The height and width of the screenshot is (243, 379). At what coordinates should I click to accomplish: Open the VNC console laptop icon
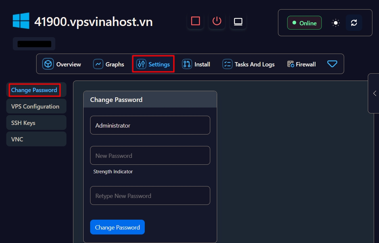pyautogui.click(x=238, y=21)
